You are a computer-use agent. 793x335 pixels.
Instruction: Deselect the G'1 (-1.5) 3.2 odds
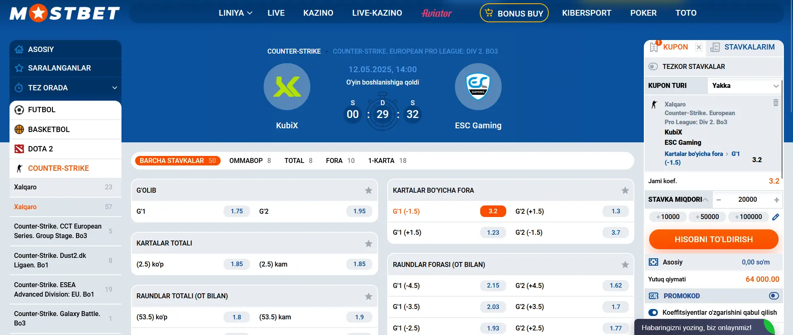coord(493,211)
